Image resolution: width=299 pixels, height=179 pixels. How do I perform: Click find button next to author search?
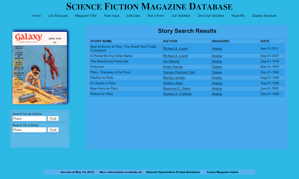pos(53,118)
